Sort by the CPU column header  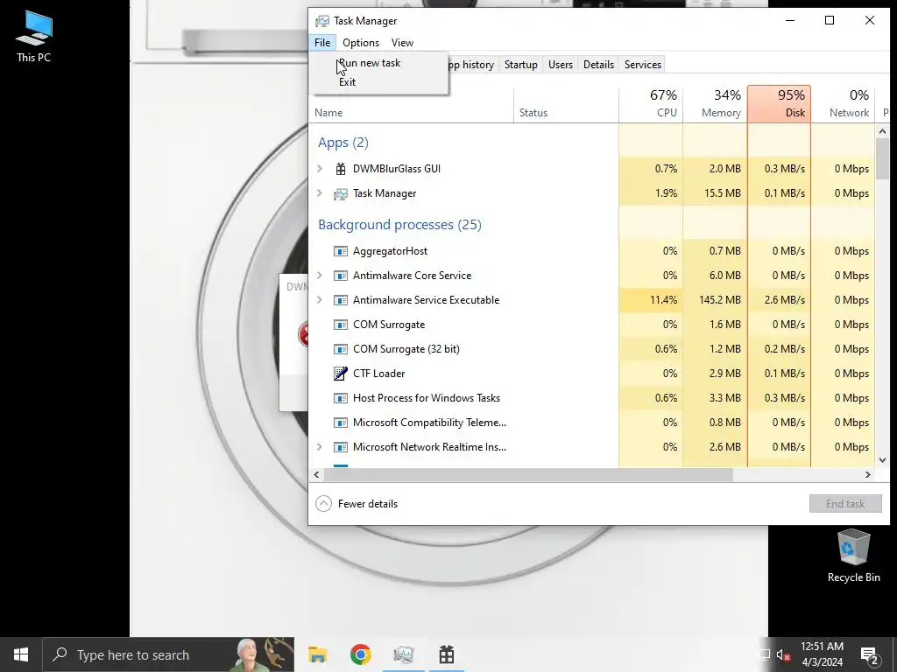[x=651, y=104]
